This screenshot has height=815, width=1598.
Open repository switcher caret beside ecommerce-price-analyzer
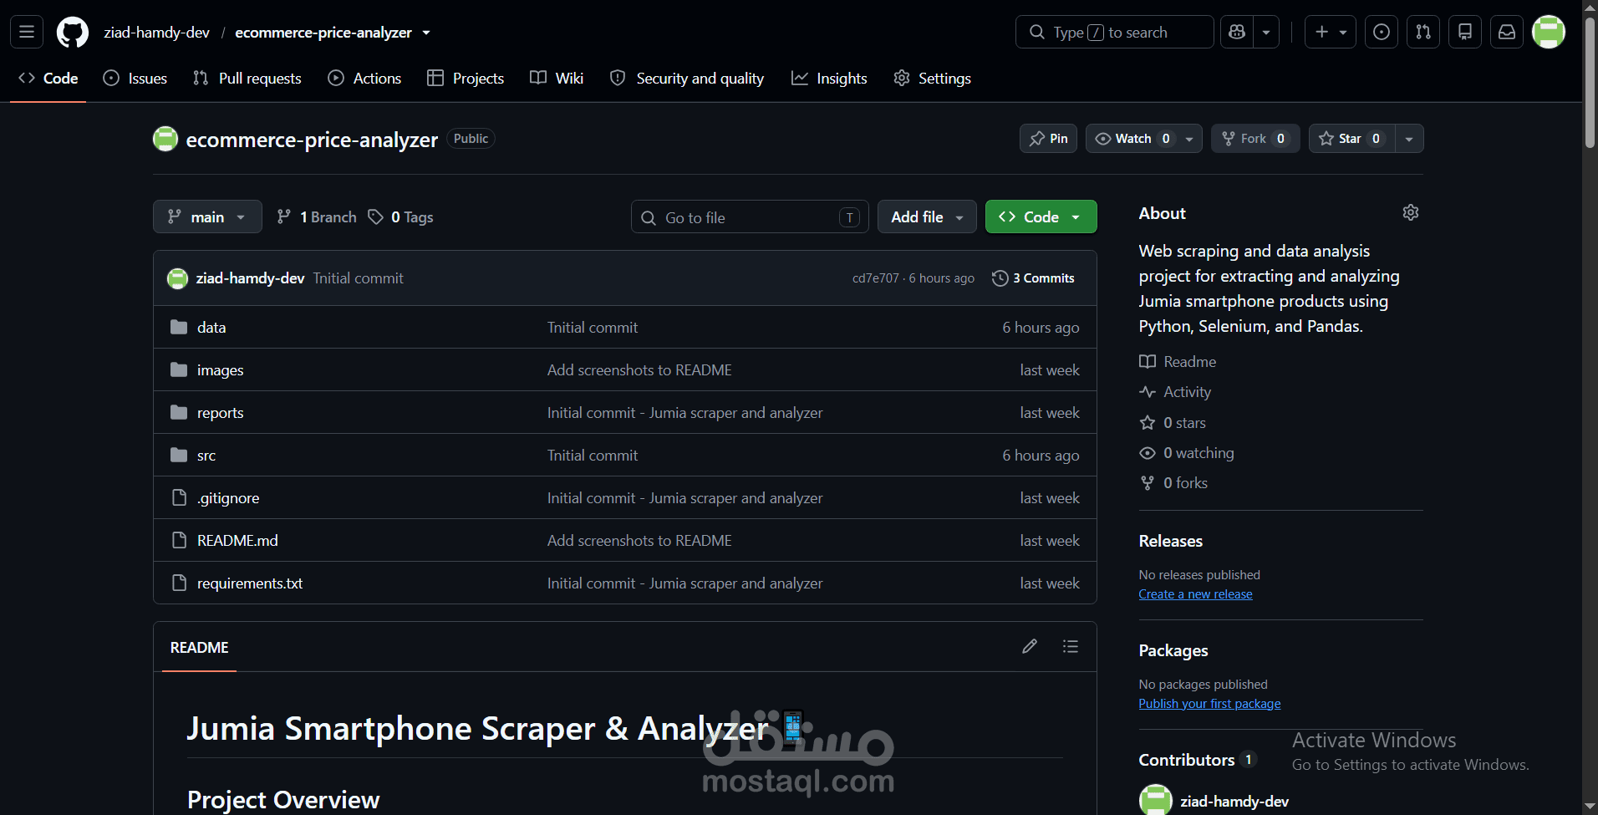(426, 33)
